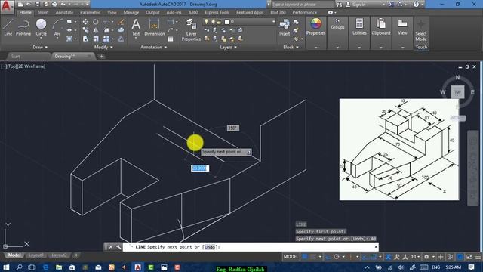Click the Erase tool in Modify panel

pos(121,22)
